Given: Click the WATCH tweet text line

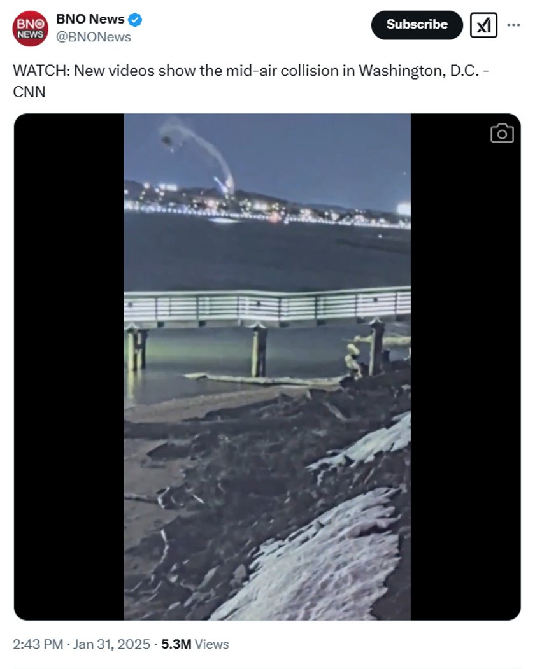Looking at the screenshot, I should [251, 71].
